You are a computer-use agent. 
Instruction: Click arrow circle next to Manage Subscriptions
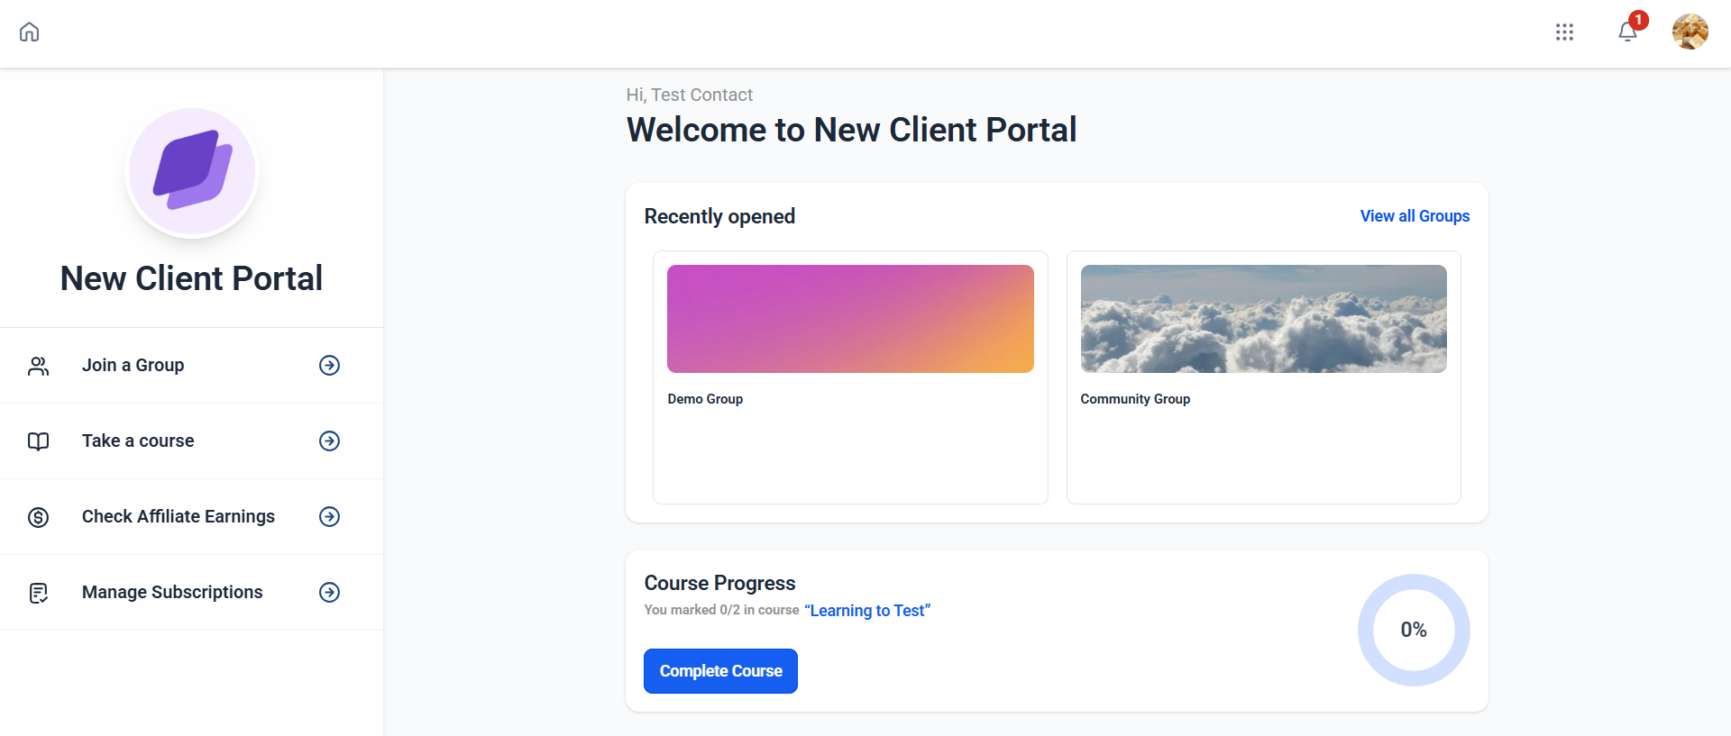pyautogui.click(x=330, y=592)
